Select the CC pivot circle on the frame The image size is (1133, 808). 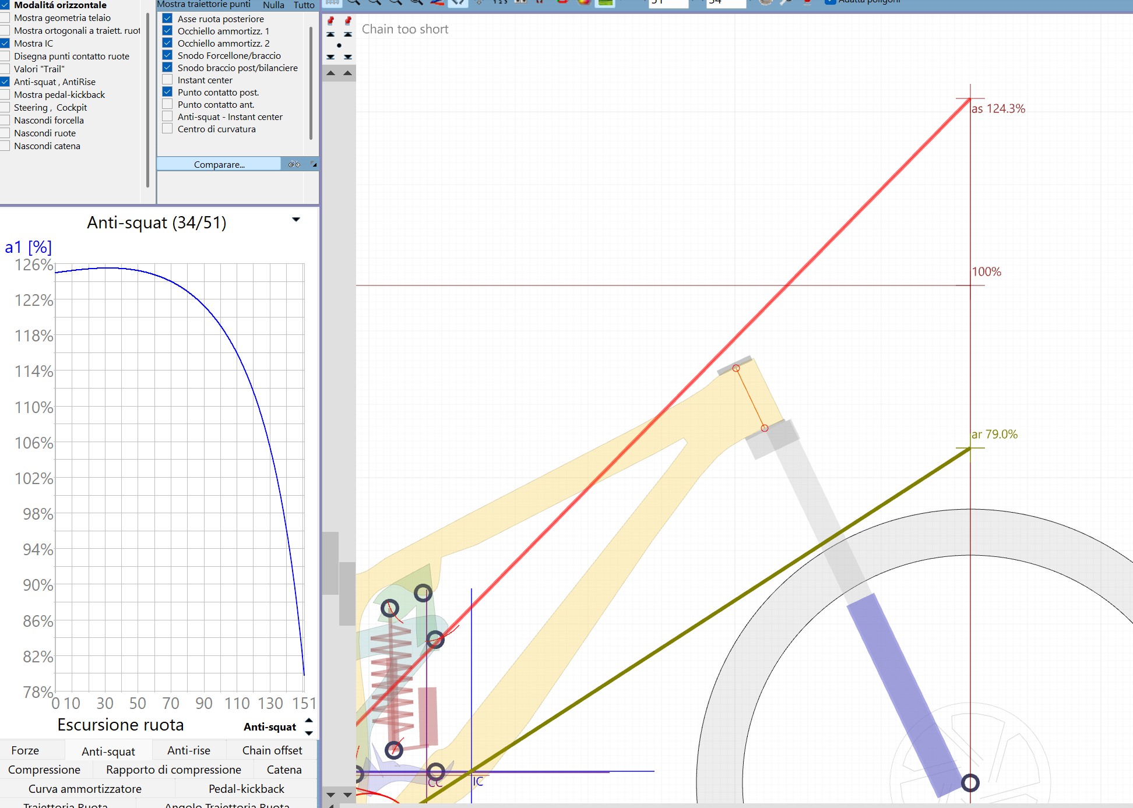(x=435, y=772)
